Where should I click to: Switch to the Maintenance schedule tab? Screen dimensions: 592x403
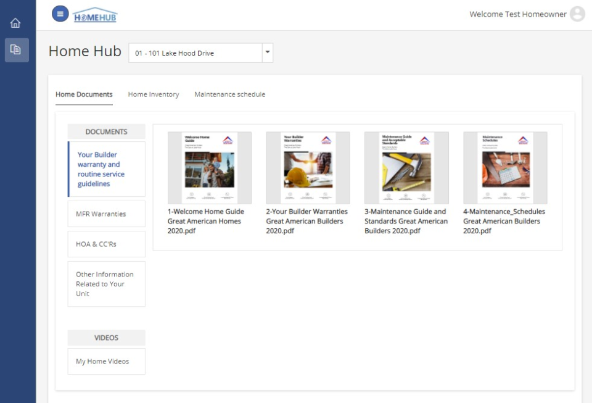(229, 94)
